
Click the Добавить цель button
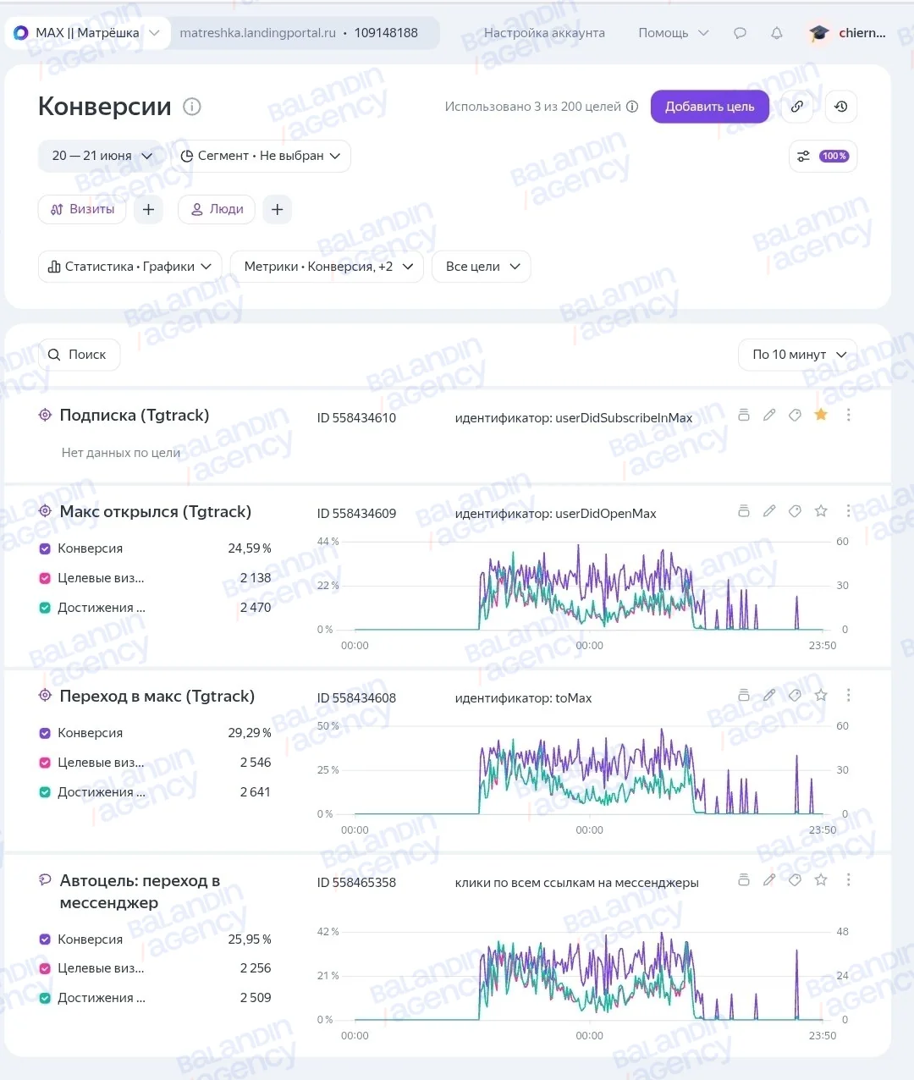tap(709, 107)
